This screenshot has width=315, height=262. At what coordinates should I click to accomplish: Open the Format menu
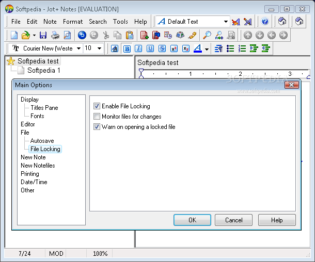73,22
